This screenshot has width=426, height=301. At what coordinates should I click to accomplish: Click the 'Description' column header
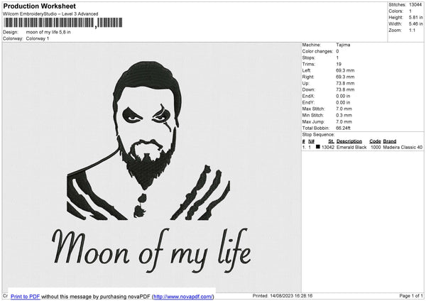[x=349, y=141]
